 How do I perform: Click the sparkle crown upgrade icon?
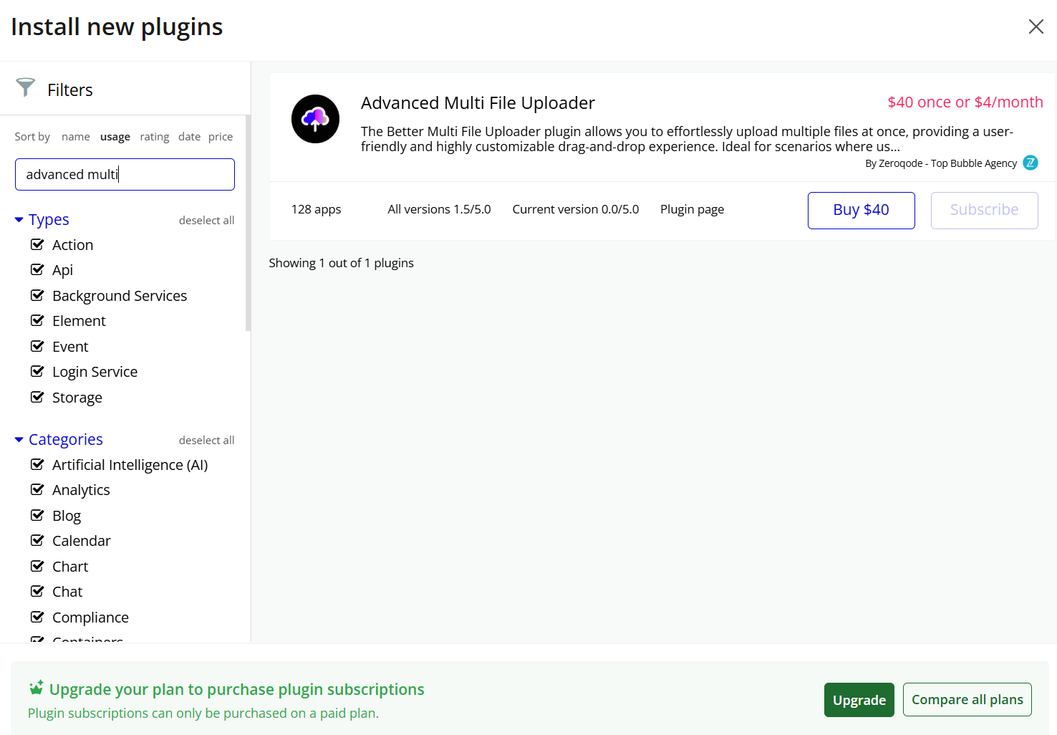click(37, 688)
